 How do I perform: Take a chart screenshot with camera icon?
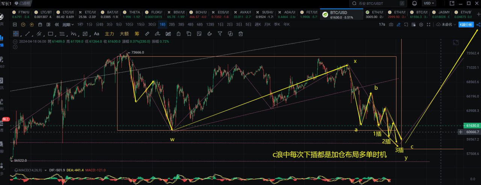point(391,24)
